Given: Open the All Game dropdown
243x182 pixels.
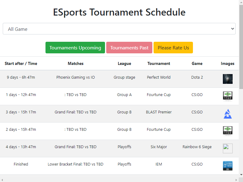Looking at the screenshot, I should pos(119,29).
